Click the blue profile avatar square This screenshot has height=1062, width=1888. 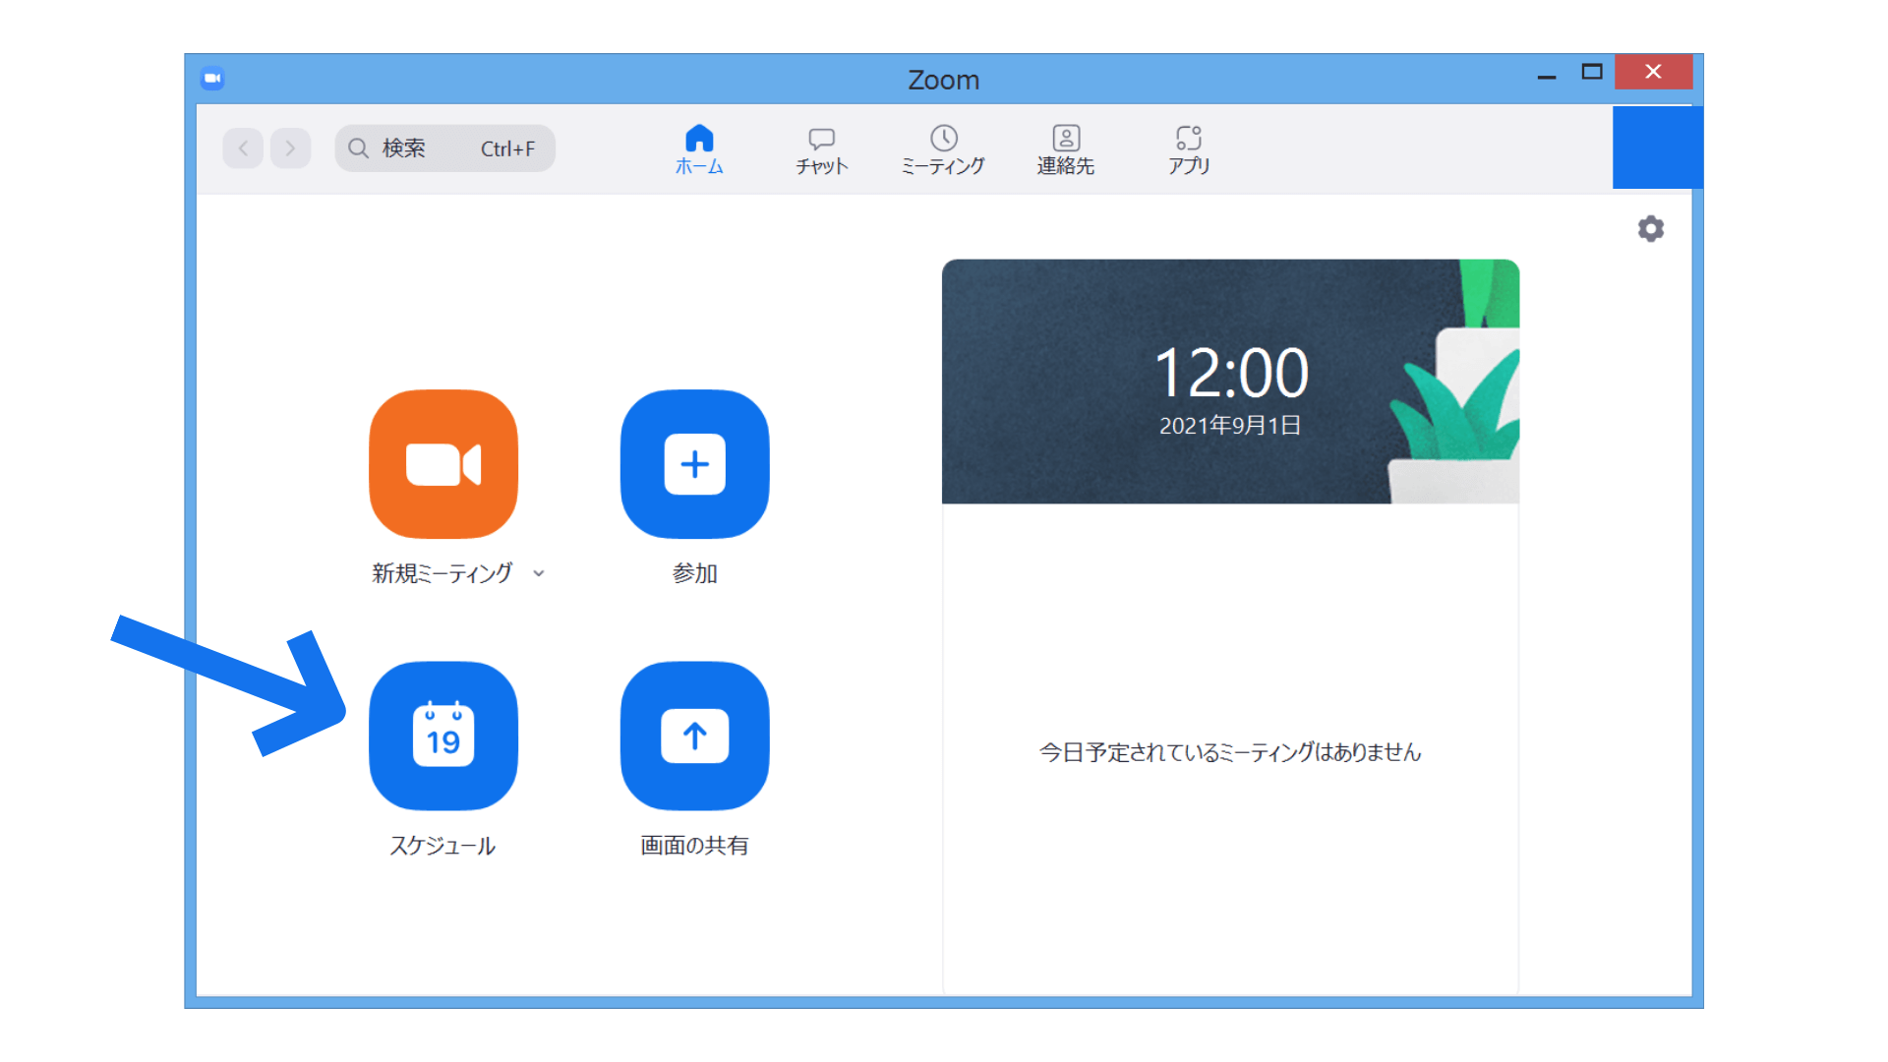tap(1657, 147)
